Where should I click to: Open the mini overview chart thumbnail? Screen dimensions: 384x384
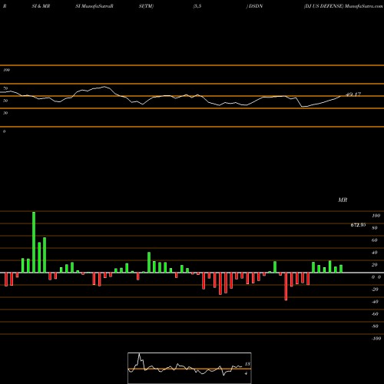coord(190,368)
